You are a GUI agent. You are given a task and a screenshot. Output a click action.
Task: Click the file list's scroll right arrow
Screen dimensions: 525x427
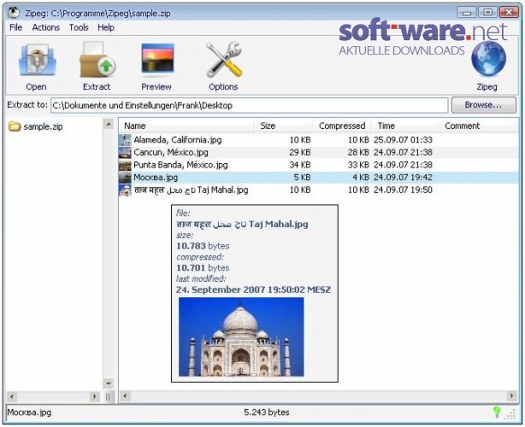tap(512, 396)
